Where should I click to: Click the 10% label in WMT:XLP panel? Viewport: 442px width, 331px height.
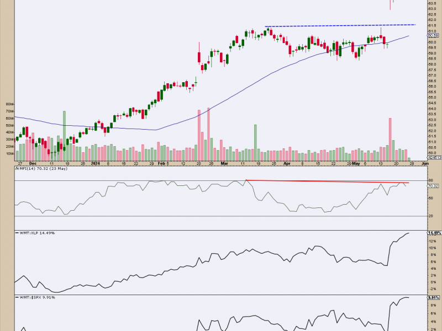(x=433, y=248)
